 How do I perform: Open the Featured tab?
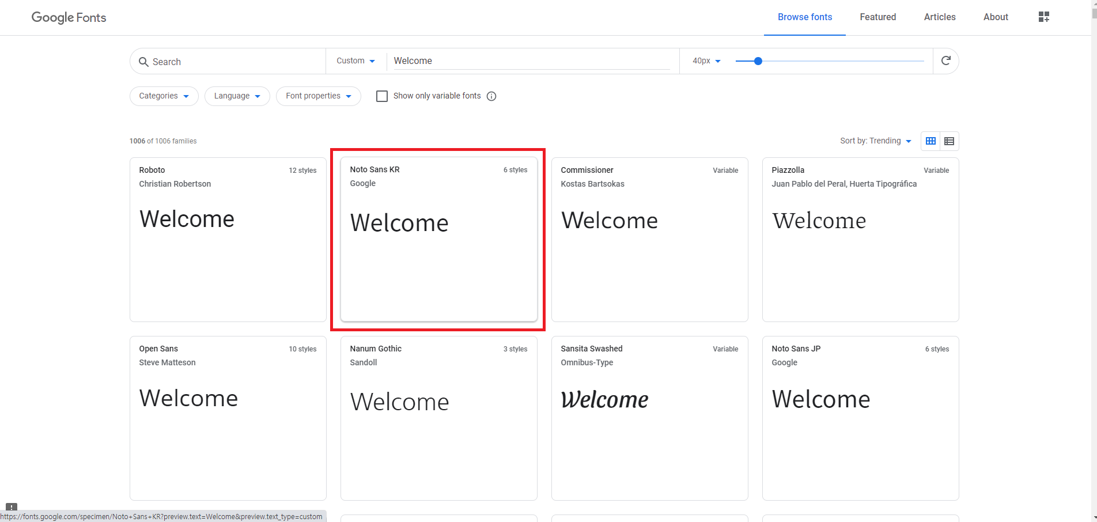click(878, 17)
